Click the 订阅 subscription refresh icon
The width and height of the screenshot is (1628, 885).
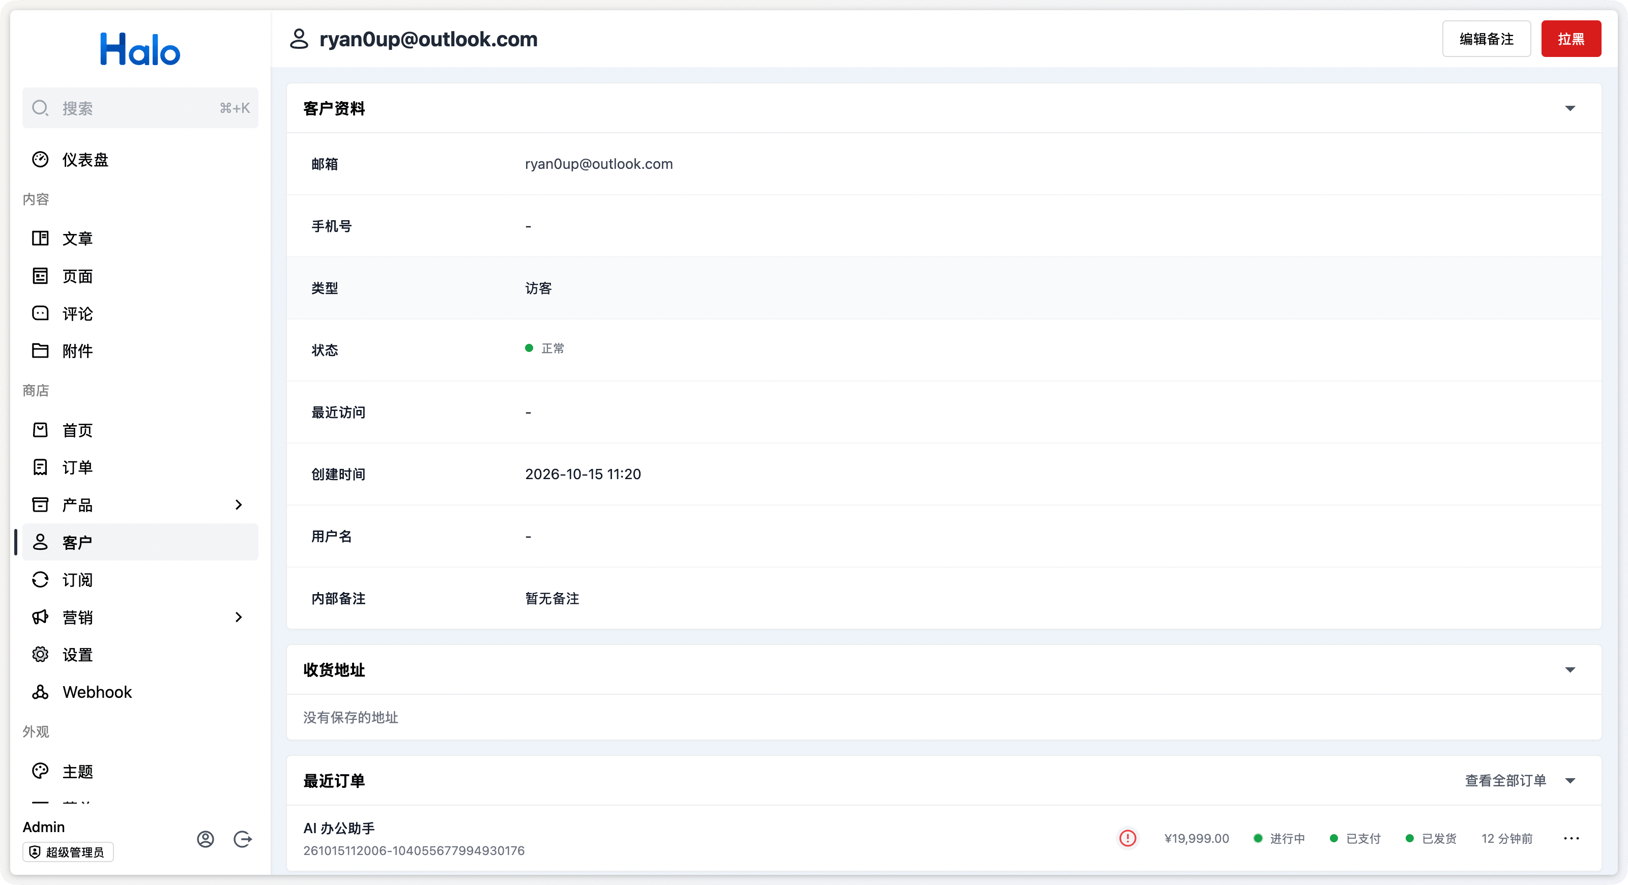pos(41,580)
